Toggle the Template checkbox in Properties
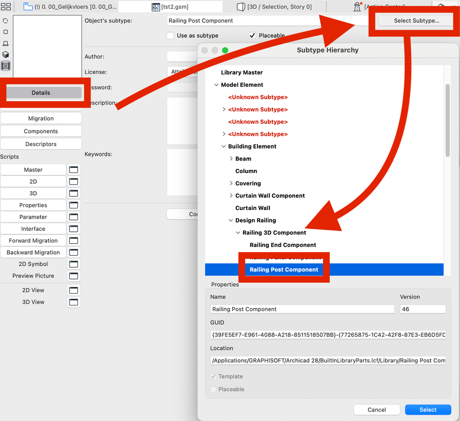This screenshot has height=421, width=460. point(213,376)
